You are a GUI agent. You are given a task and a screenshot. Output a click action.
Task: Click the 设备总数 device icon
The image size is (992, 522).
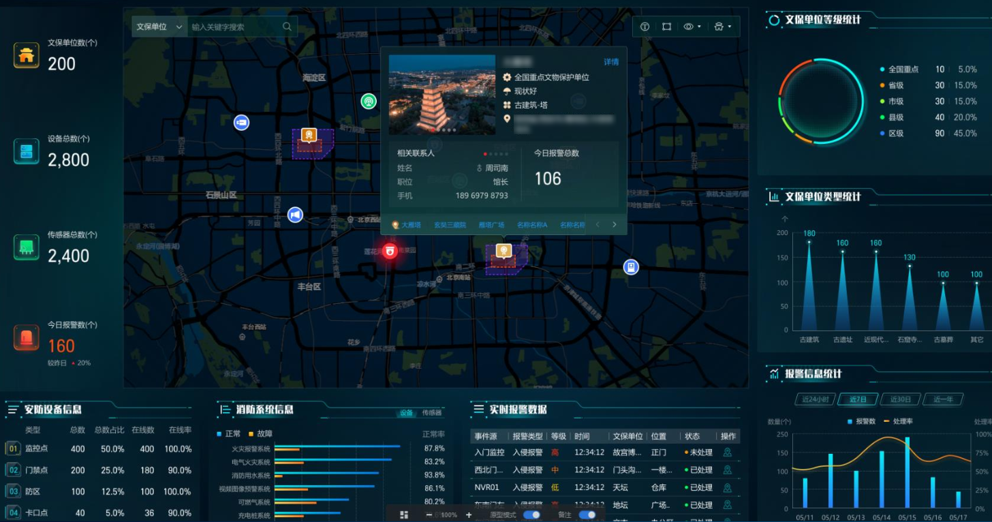[x=26, y=151]
